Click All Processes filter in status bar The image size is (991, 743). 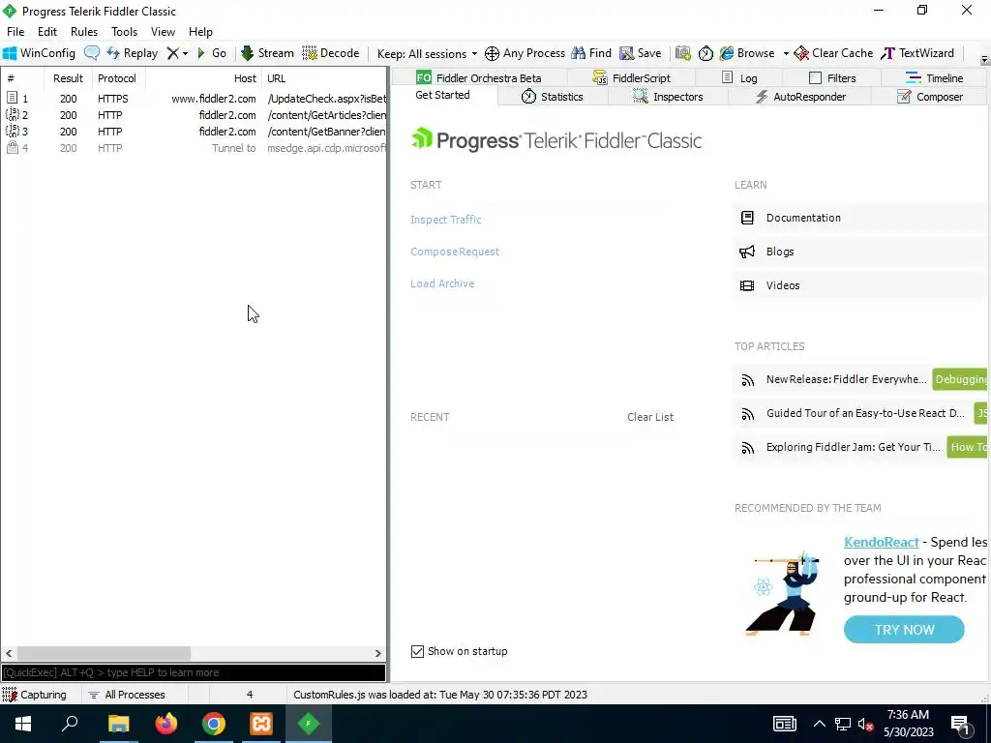coord(127,695)
